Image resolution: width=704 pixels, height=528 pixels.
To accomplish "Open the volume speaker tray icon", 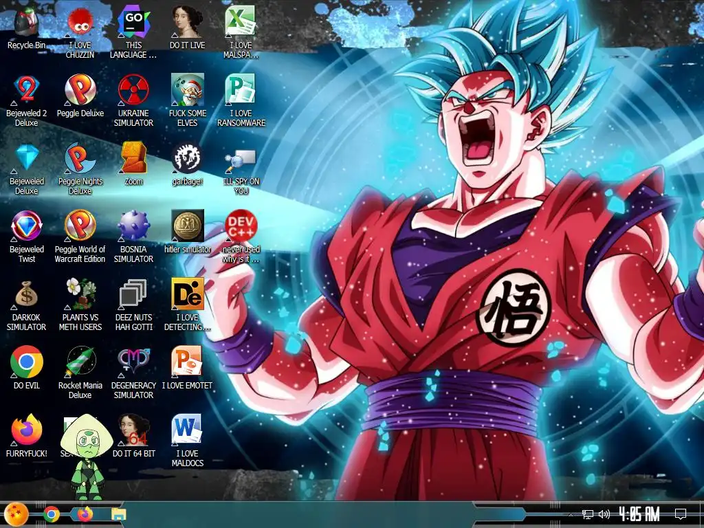I will [x=604, y=514].
